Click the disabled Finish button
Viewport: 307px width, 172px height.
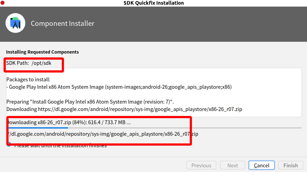291,165
